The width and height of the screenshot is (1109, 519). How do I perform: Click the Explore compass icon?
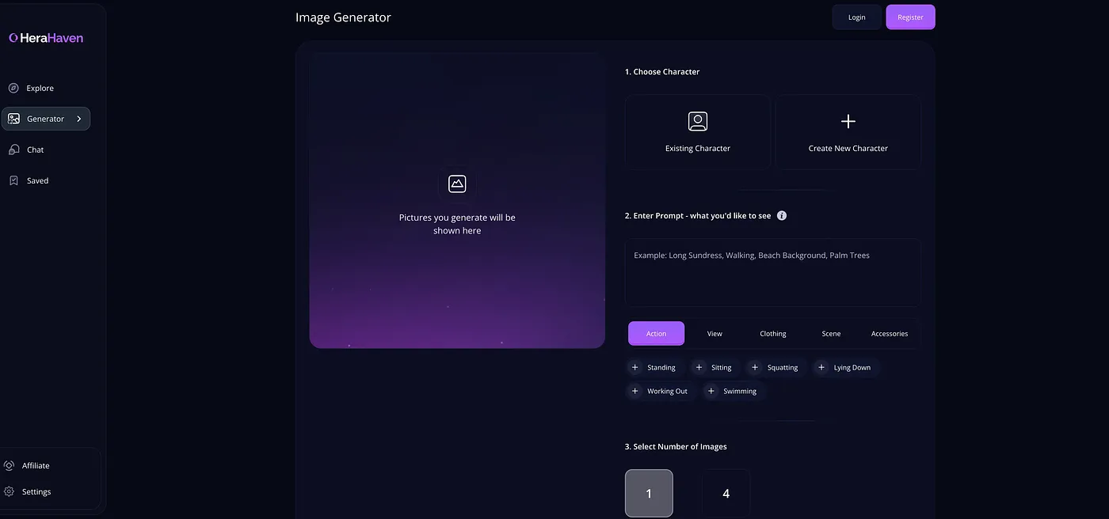point(13,88)
